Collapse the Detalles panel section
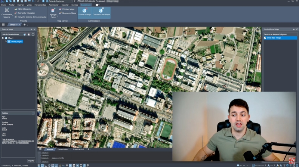 click(33, 113)
